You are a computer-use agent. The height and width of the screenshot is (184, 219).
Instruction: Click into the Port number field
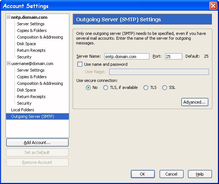[174, 57]
